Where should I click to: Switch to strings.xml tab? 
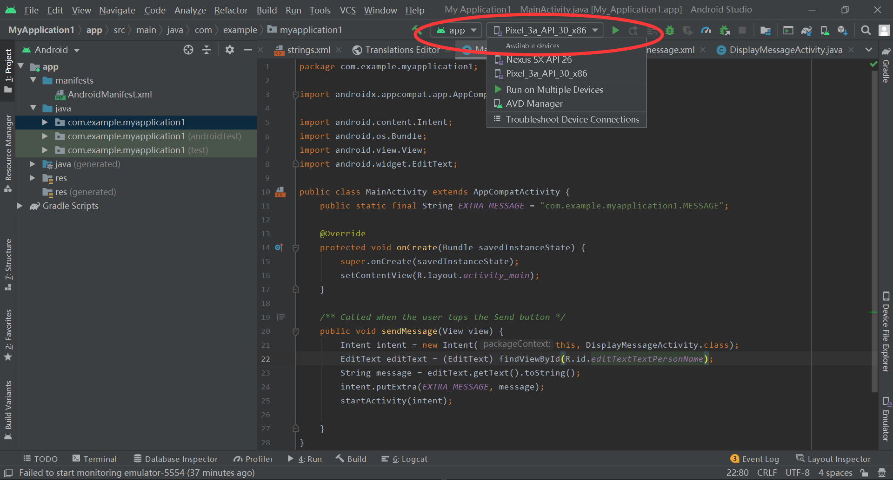tap(308, 50)
